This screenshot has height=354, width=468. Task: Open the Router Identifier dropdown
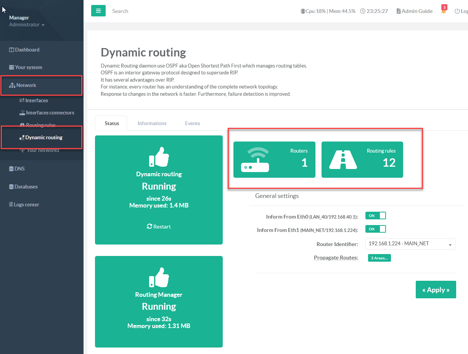click(410, 244)
